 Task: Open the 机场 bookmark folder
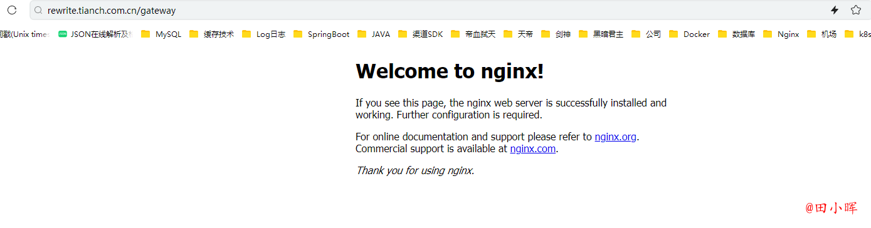[821, 34]
